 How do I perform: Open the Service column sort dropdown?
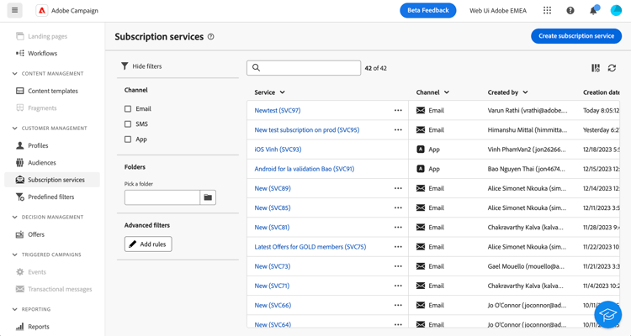click(282, 92)
